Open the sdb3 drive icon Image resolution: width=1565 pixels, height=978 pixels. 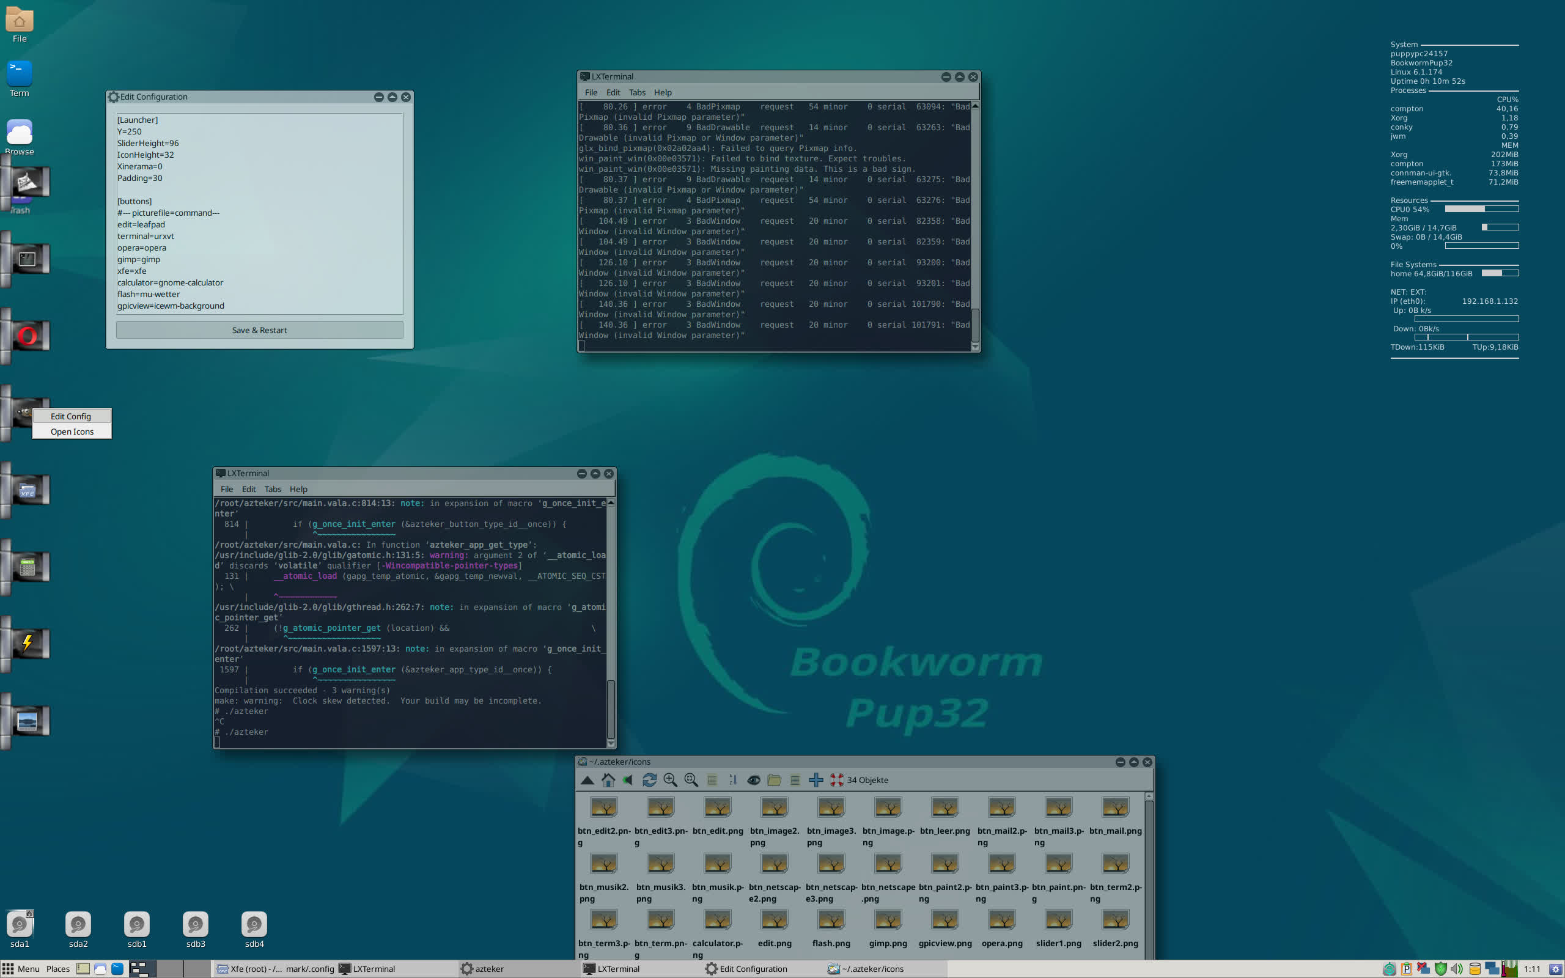[195, 930]
